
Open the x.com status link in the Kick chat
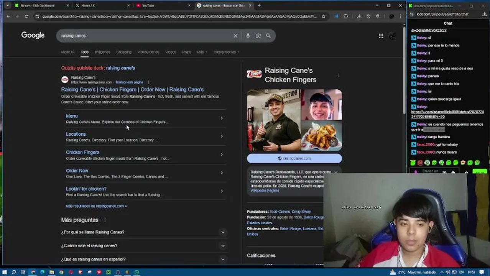pyautogui.click(x=447, y=114)
